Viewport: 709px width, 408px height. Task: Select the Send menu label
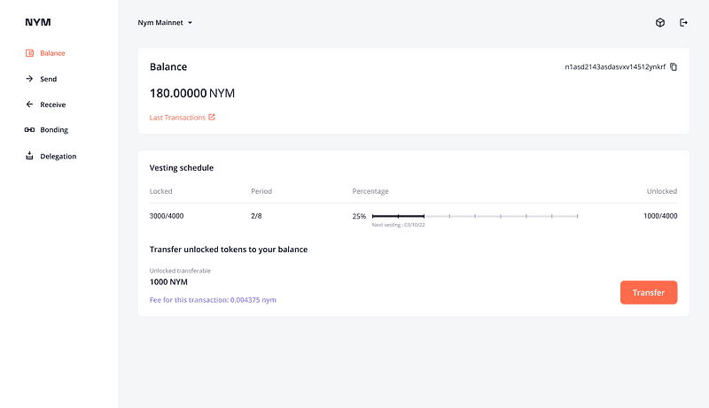point(49,79)
